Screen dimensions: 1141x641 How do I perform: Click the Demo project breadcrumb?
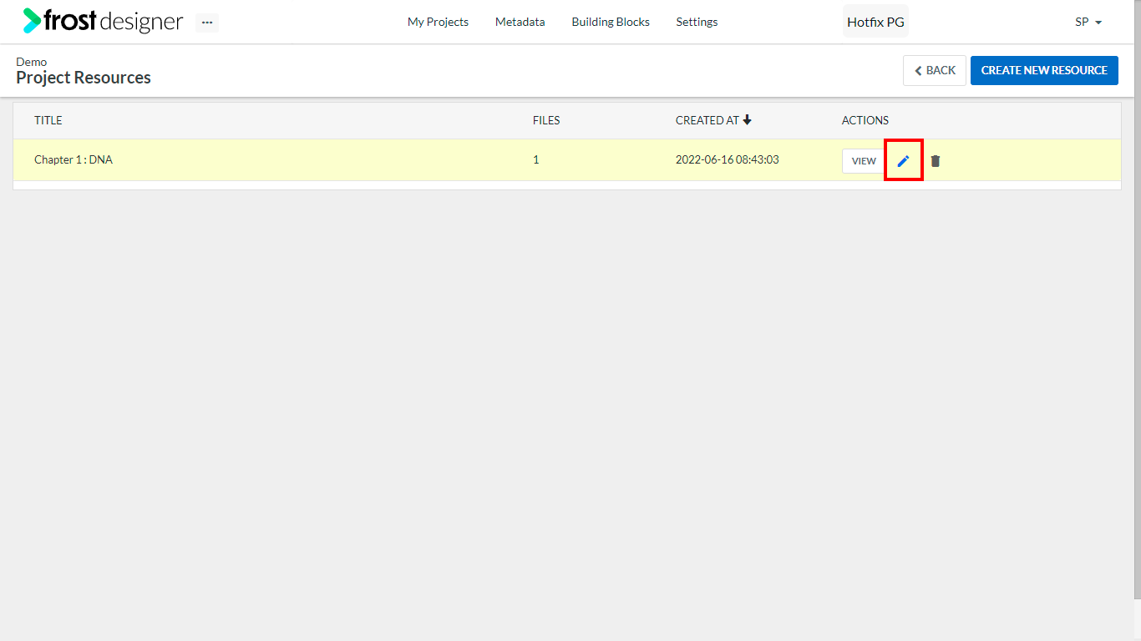(32, 62)
